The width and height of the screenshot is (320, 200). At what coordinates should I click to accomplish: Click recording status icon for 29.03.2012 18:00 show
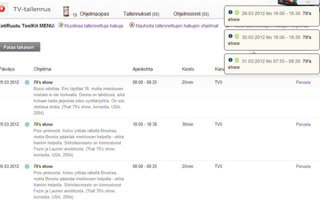tap(27, 124)
